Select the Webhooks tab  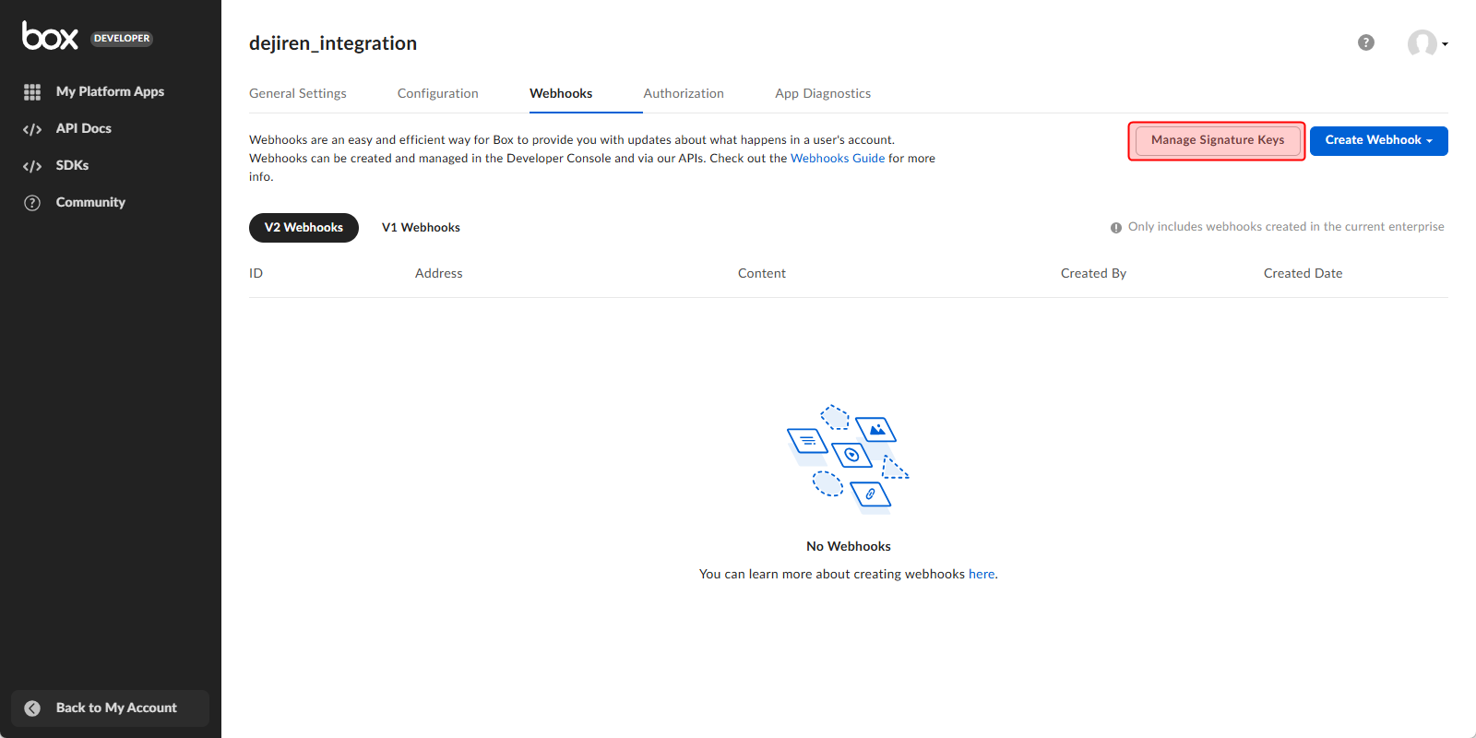[561, 93]
